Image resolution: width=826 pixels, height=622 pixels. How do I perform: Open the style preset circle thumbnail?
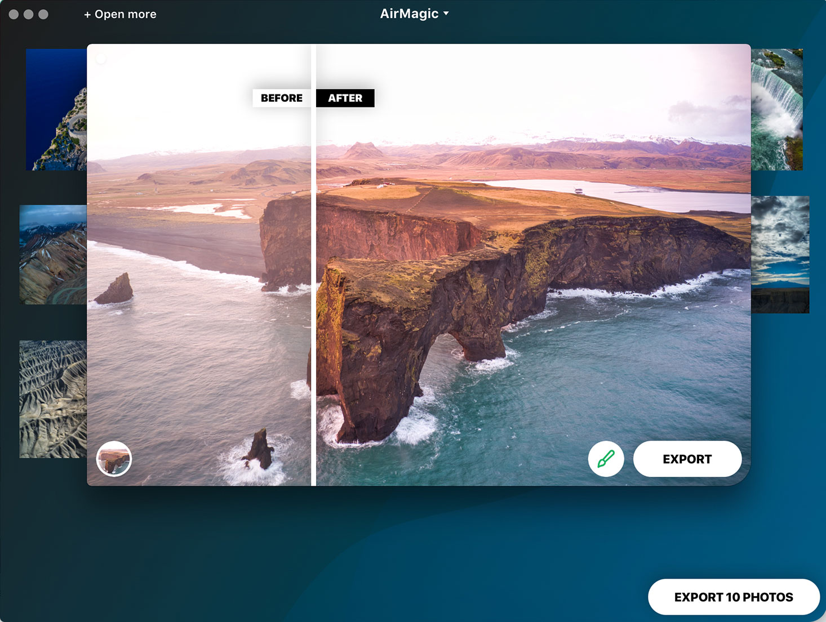[x=114, y=459]
